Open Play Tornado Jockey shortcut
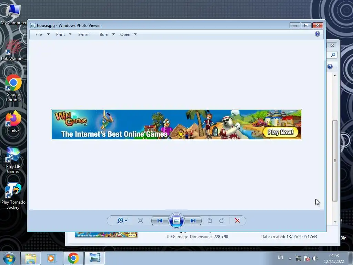The image size is (353, 265). (13, 196)
